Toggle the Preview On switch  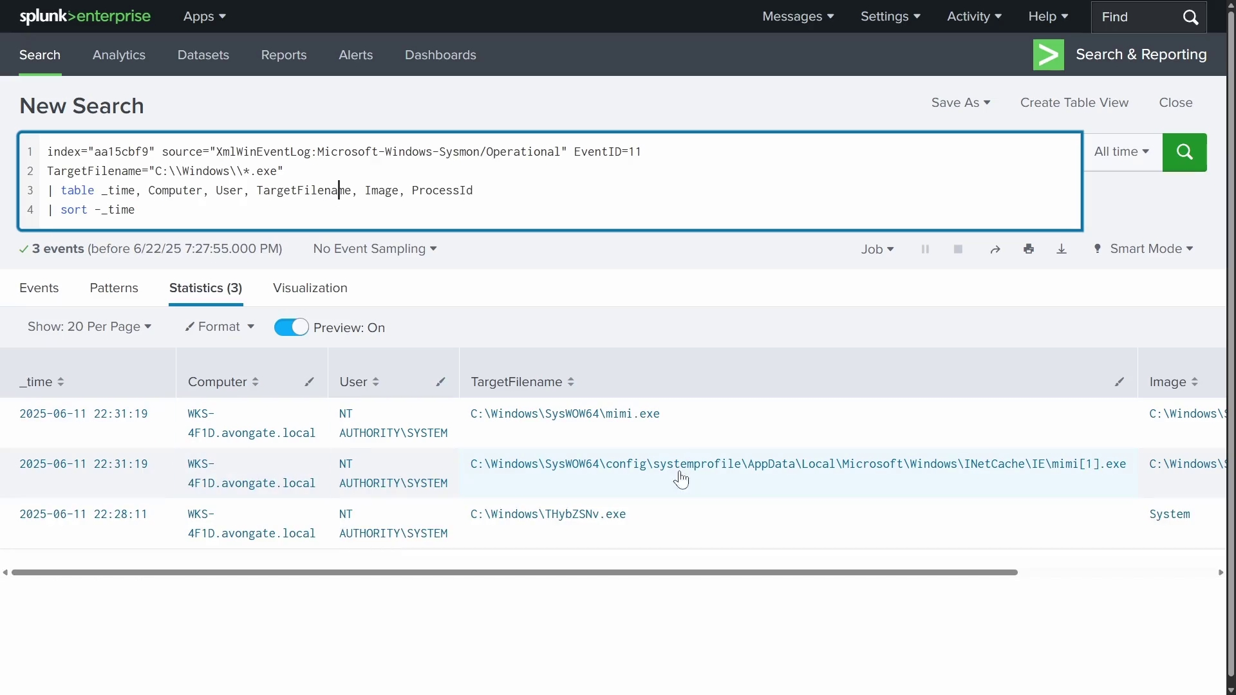tap(292, 328)
